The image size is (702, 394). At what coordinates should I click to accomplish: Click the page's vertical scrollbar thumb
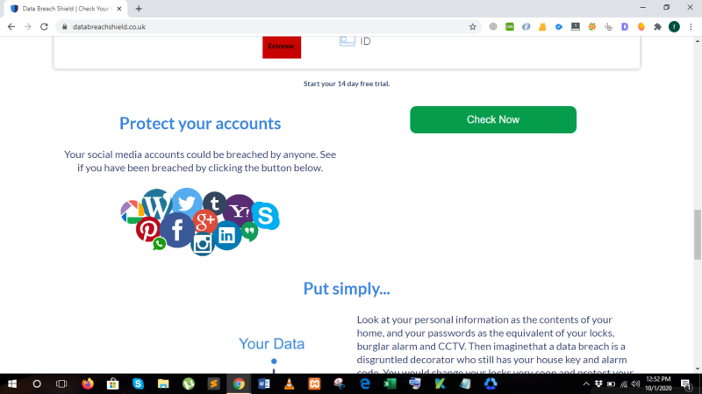coord(698,234)
